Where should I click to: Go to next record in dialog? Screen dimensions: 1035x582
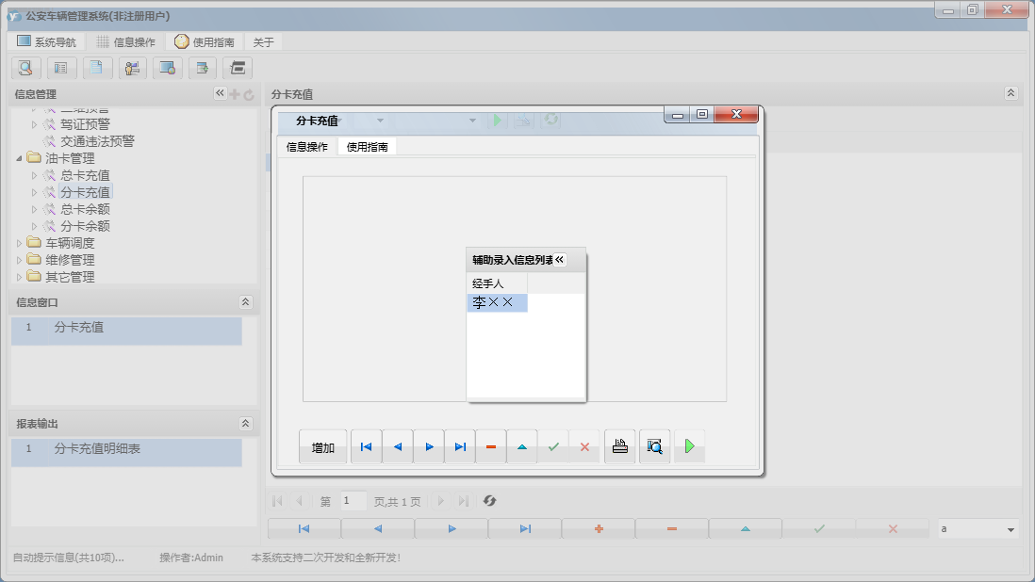pos(429,447)
